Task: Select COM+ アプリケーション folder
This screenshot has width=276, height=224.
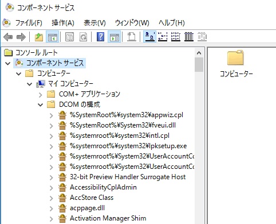Action: [x=89, y=94]
